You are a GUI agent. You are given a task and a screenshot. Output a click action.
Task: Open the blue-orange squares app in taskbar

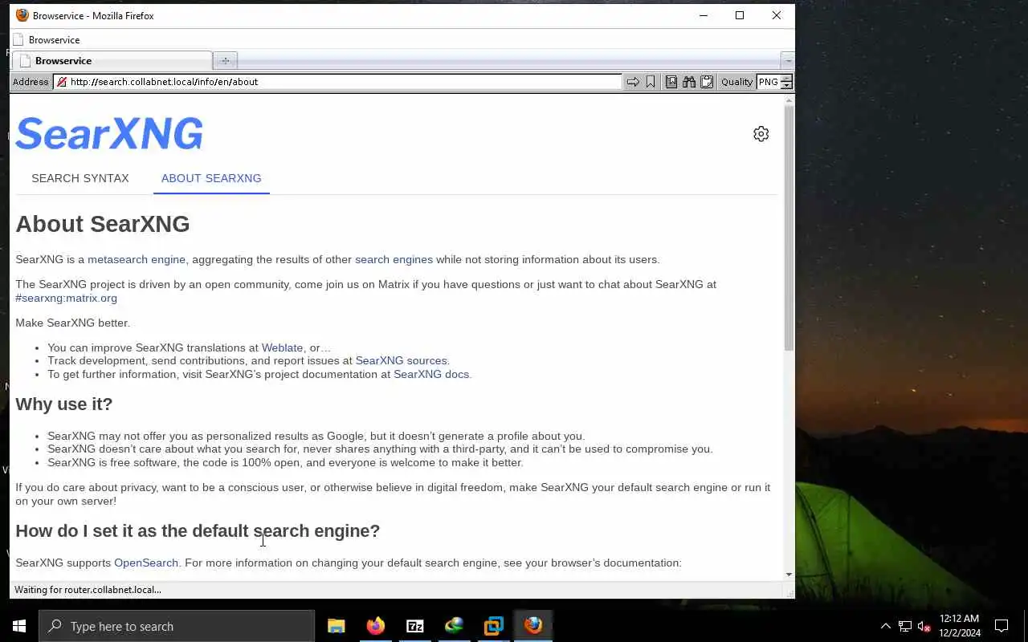(x=494, y=626)
